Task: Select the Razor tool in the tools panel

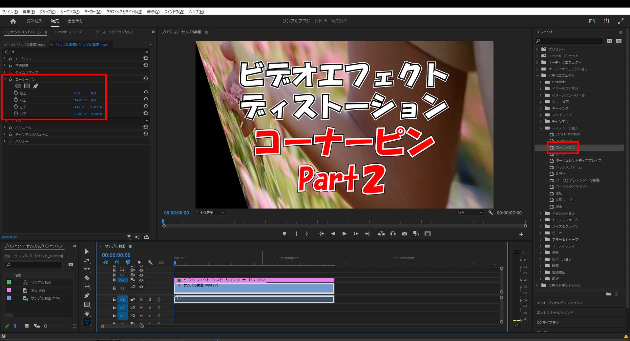Action: [x=87, y=278]
